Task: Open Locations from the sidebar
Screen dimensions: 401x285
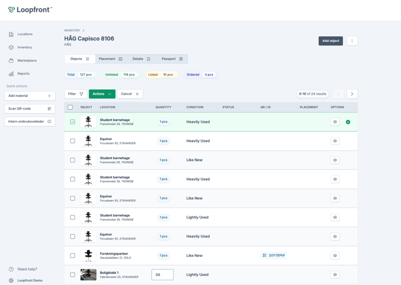Action: [x=21, y=34]
